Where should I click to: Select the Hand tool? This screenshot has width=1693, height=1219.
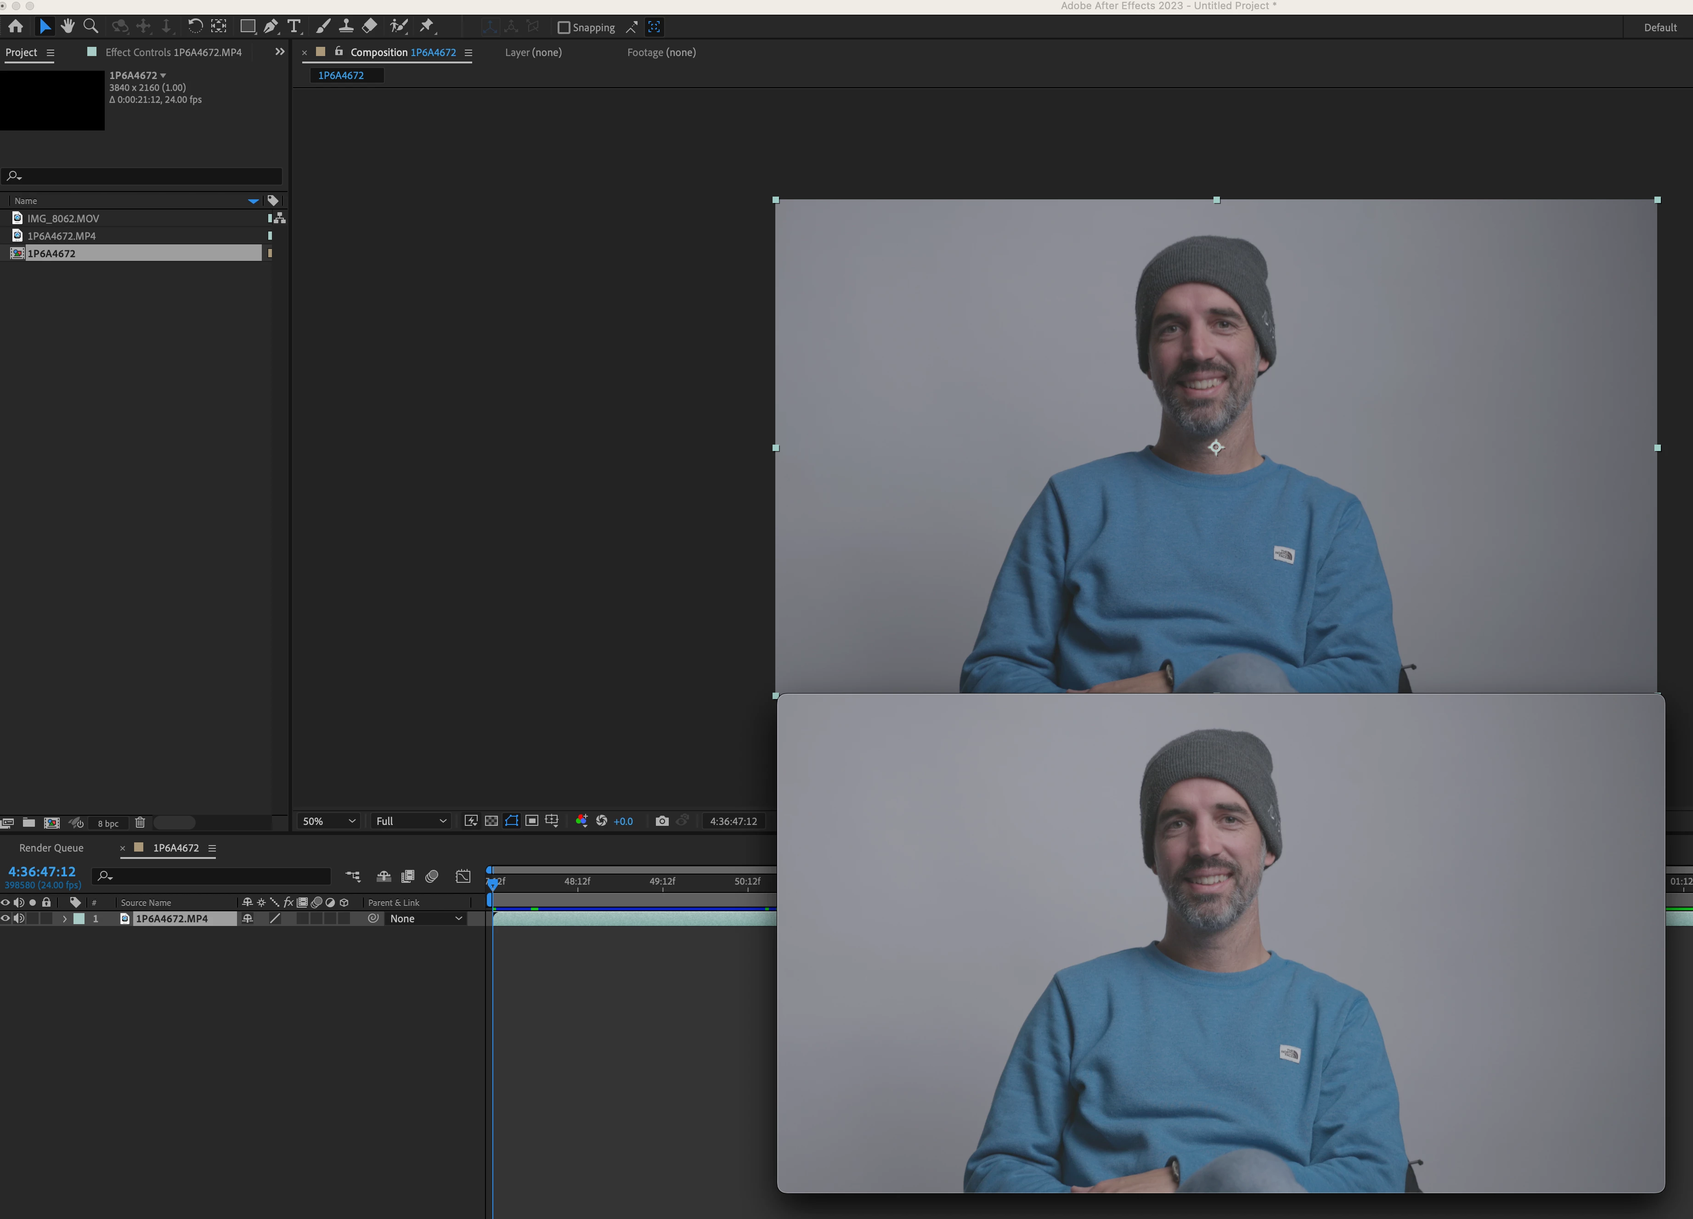coord(68,27)
